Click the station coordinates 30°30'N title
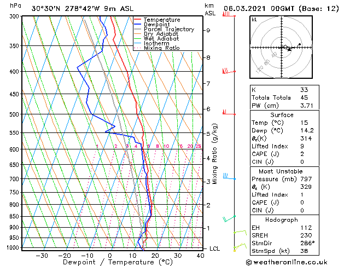Screen dimensions: 344x266 tap(45, 9)
